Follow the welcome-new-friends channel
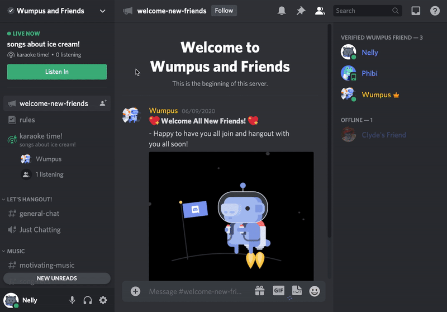 [x=224, y=11]
